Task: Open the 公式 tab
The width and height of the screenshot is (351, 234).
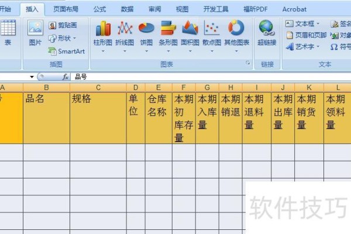Action: point(99,9)
